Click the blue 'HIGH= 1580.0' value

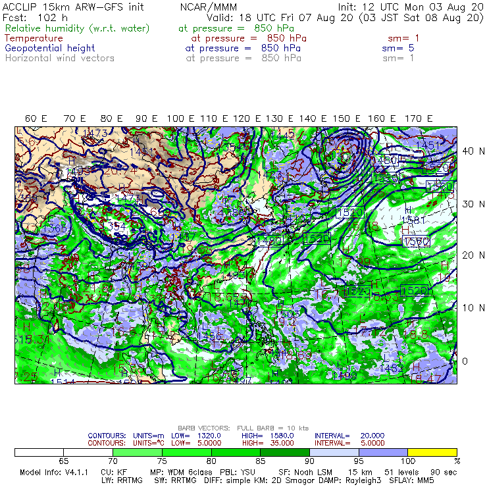click(268, 436)
